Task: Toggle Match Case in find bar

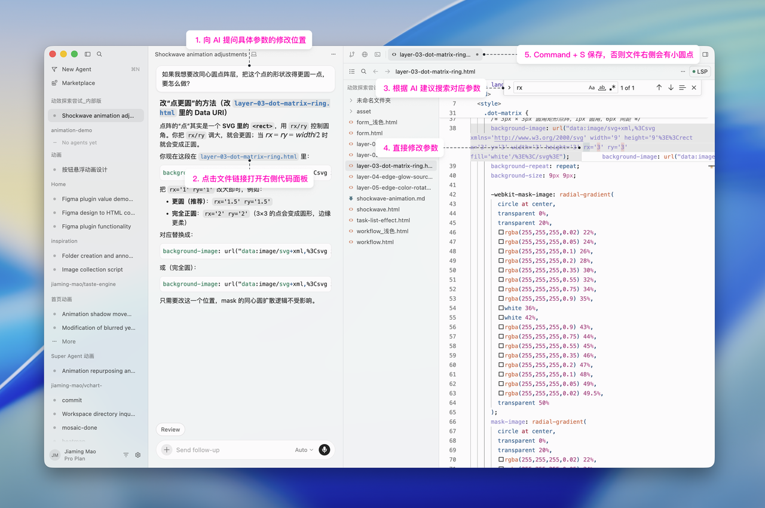Action: click(592, 88)
